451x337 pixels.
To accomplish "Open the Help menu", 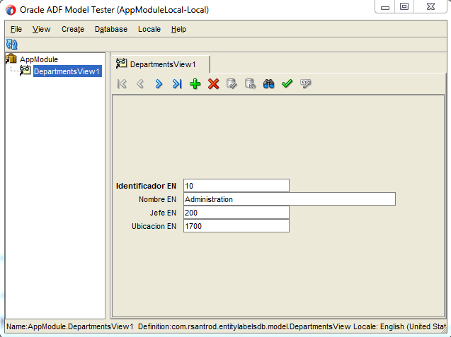I will click(x=178, y=29).
